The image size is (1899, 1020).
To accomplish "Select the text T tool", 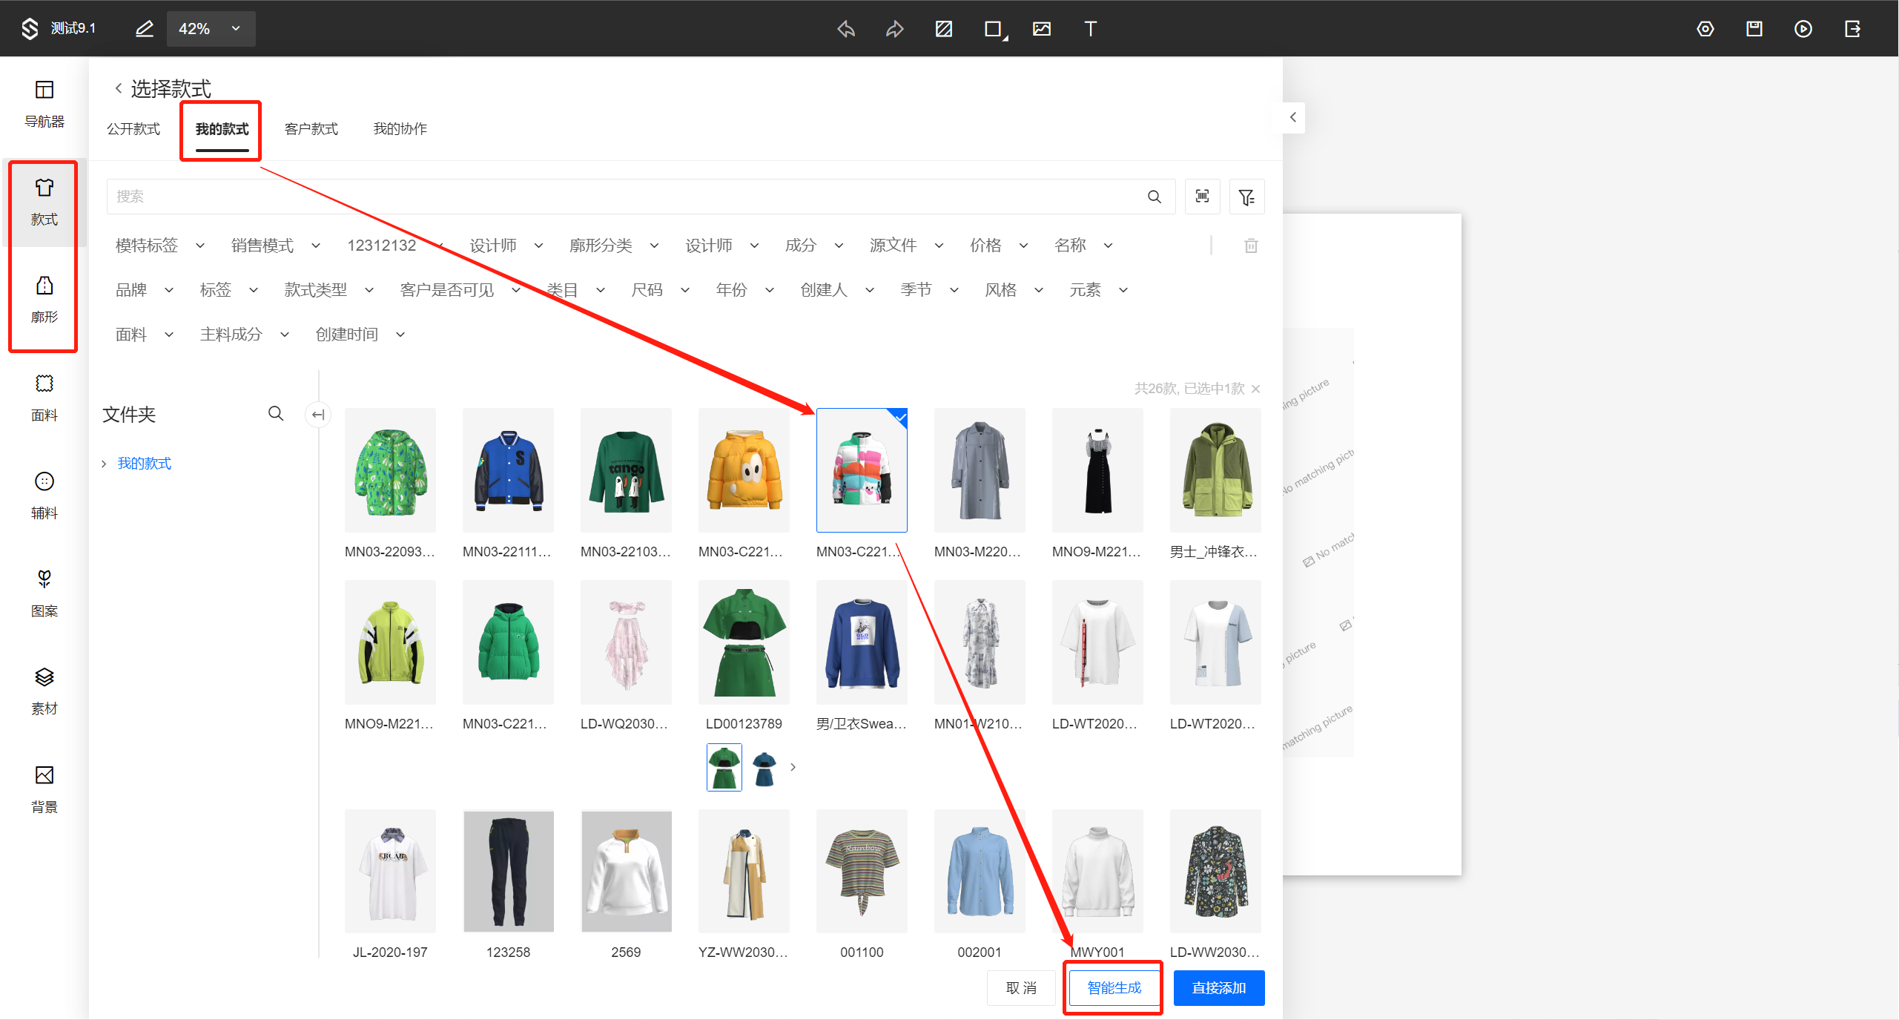I will [1090, 29].
